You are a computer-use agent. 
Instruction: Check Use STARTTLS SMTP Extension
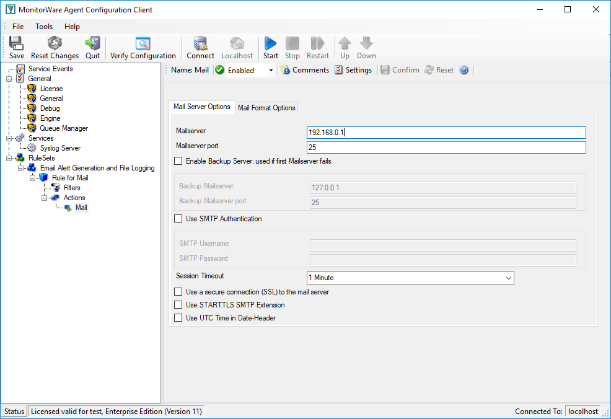click(x=178, y=305)
